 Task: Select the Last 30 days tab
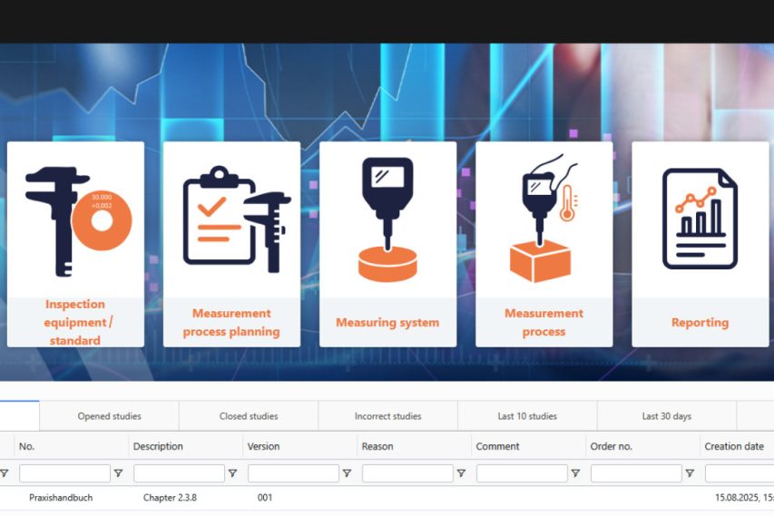[x=666, y=416]
